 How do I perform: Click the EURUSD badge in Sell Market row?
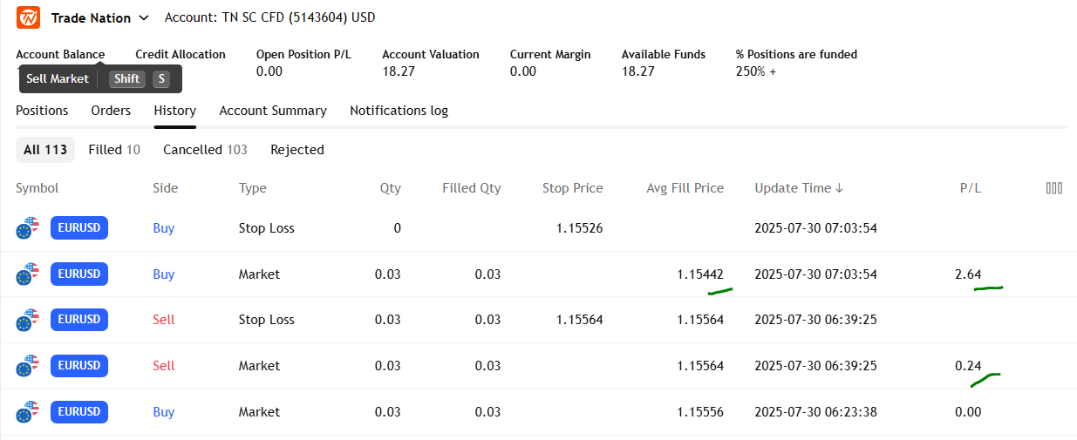79,366
